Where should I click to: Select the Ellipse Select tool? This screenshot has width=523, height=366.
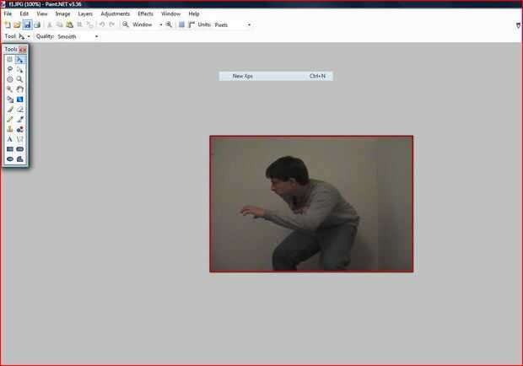coord(9,79)
